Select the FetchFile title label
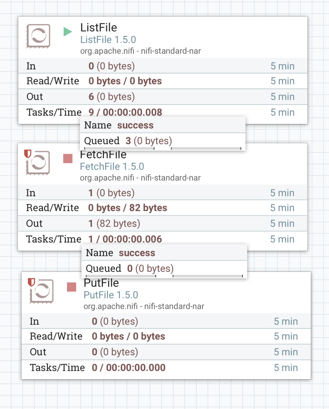The image size is (329, 409). (103, 155)
